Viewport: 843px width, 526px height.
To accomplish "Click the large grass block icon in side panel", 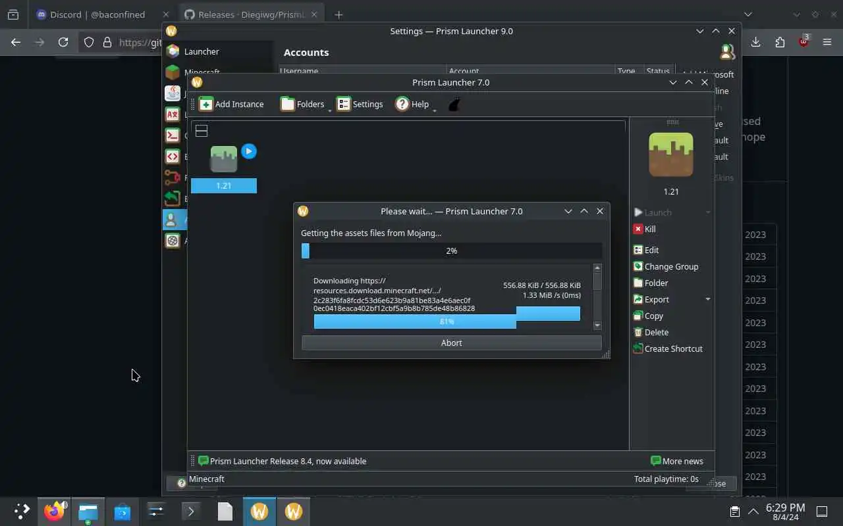I will [671, 155].
